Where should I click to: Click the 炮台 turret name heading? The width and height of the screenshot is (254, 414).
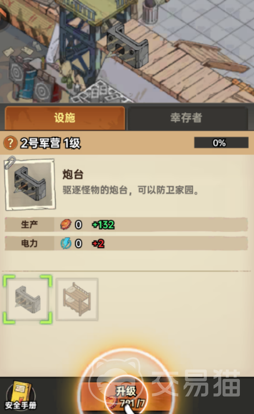(73, 174)
